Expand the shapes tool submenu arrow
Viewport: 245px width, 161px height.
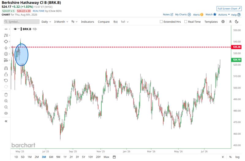[x=9, y=42]
